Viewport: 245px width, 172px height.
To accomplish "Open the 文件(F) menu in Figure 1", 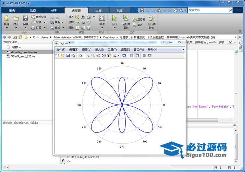I will click(x=61, y=50).
